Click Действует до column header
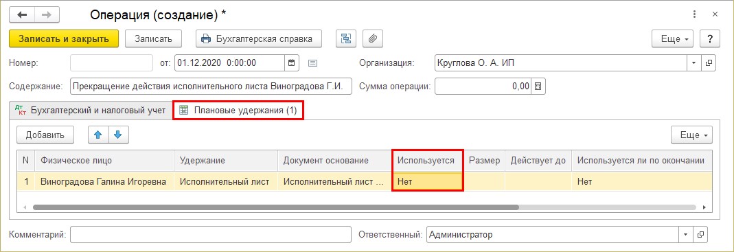Screen dimensions: 734x252 (x=538, y=161)
